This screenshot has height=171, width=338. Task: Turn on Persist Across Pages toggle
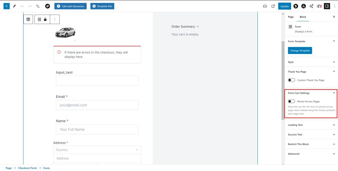pos(291,101)
